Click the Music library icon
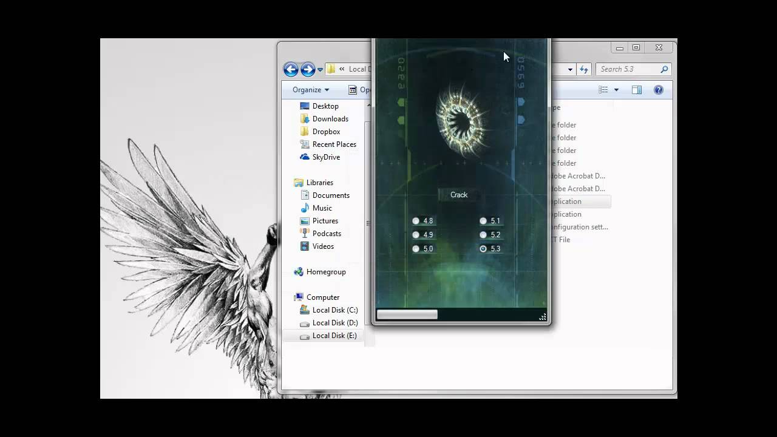Screen dimensions: 777x437 [x=305, y=208]
